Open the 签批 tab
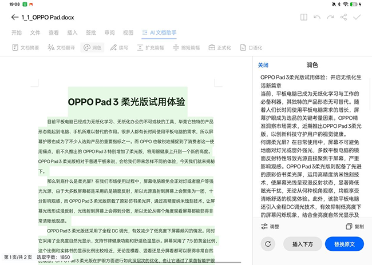This screenshot has width=372, height=265. point(91,33)
